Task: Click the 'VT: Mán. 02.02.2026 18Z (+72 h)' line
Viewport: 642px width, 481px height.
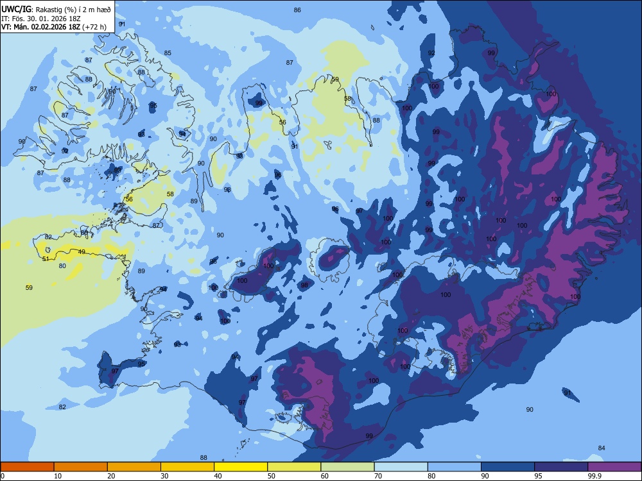Action: (x=54, y=27)
